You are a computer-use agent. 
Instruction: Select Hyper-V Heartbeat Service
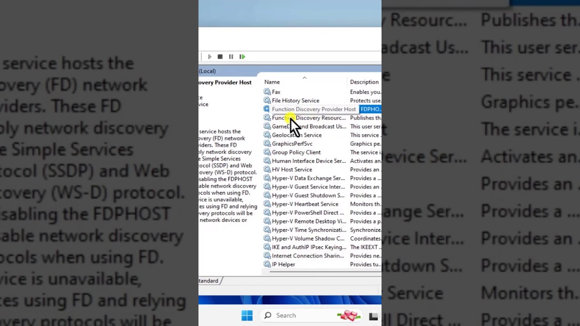point(305,204)
